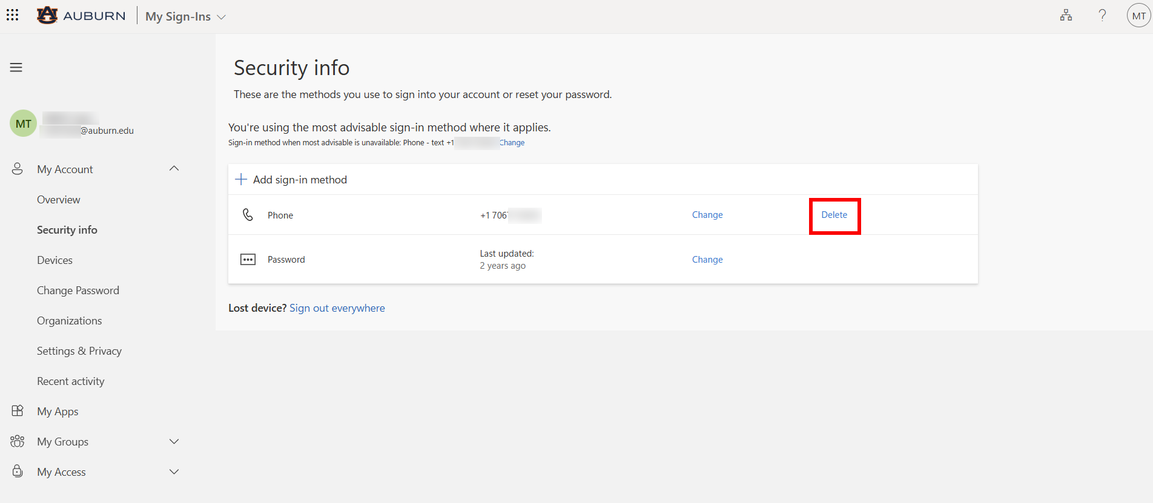The height and width of the screenshot is (503, 1153).
Task: Click the My Account person icon
Action: (18, 169)
